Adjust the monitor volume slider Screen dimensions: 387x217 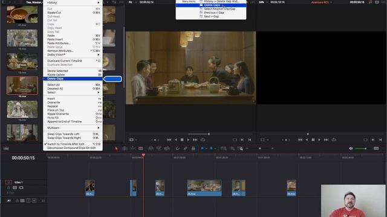pos(360,148)
